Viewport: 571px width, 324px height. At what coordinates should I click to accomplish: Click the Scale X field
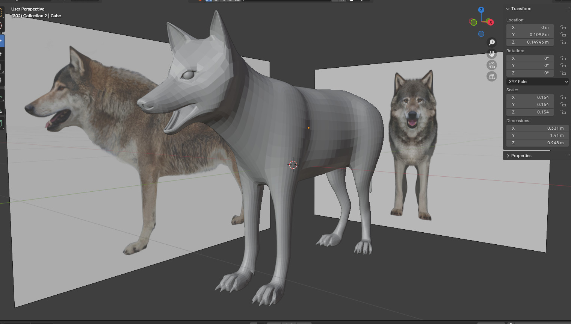coord(530,97)
